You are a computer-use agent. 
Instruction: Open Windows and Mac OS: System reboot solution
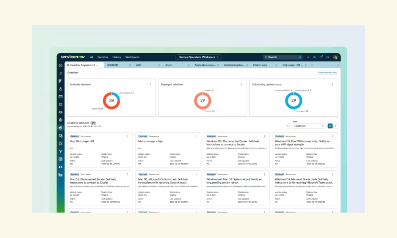point(234,181)
